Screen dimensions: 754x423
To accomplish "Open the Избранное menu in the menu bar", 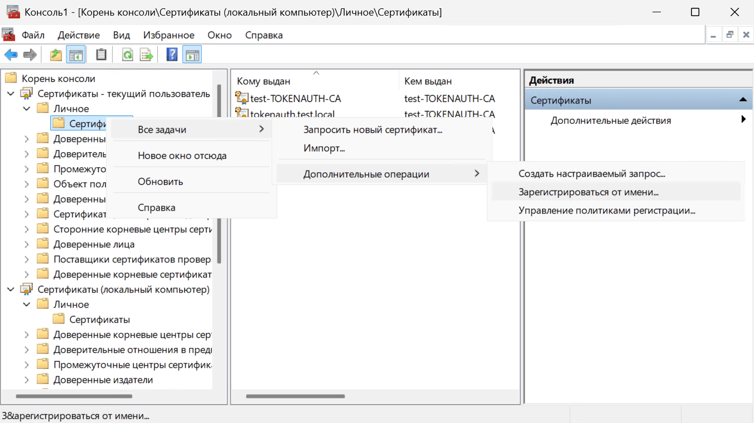I will (169, 35).
